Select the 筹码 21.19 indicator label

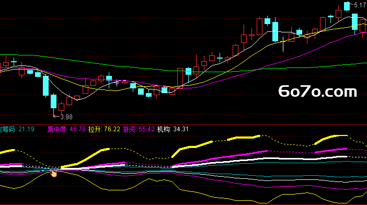[17, 129]
